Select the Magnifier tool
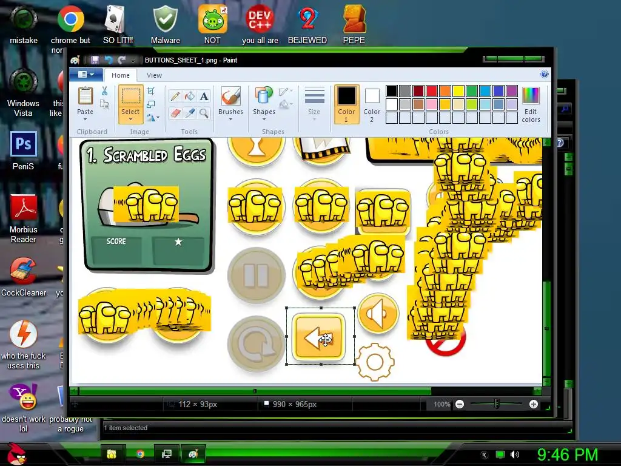The height and width of the screenshot is (466, 621). click(x=204, y=113)
